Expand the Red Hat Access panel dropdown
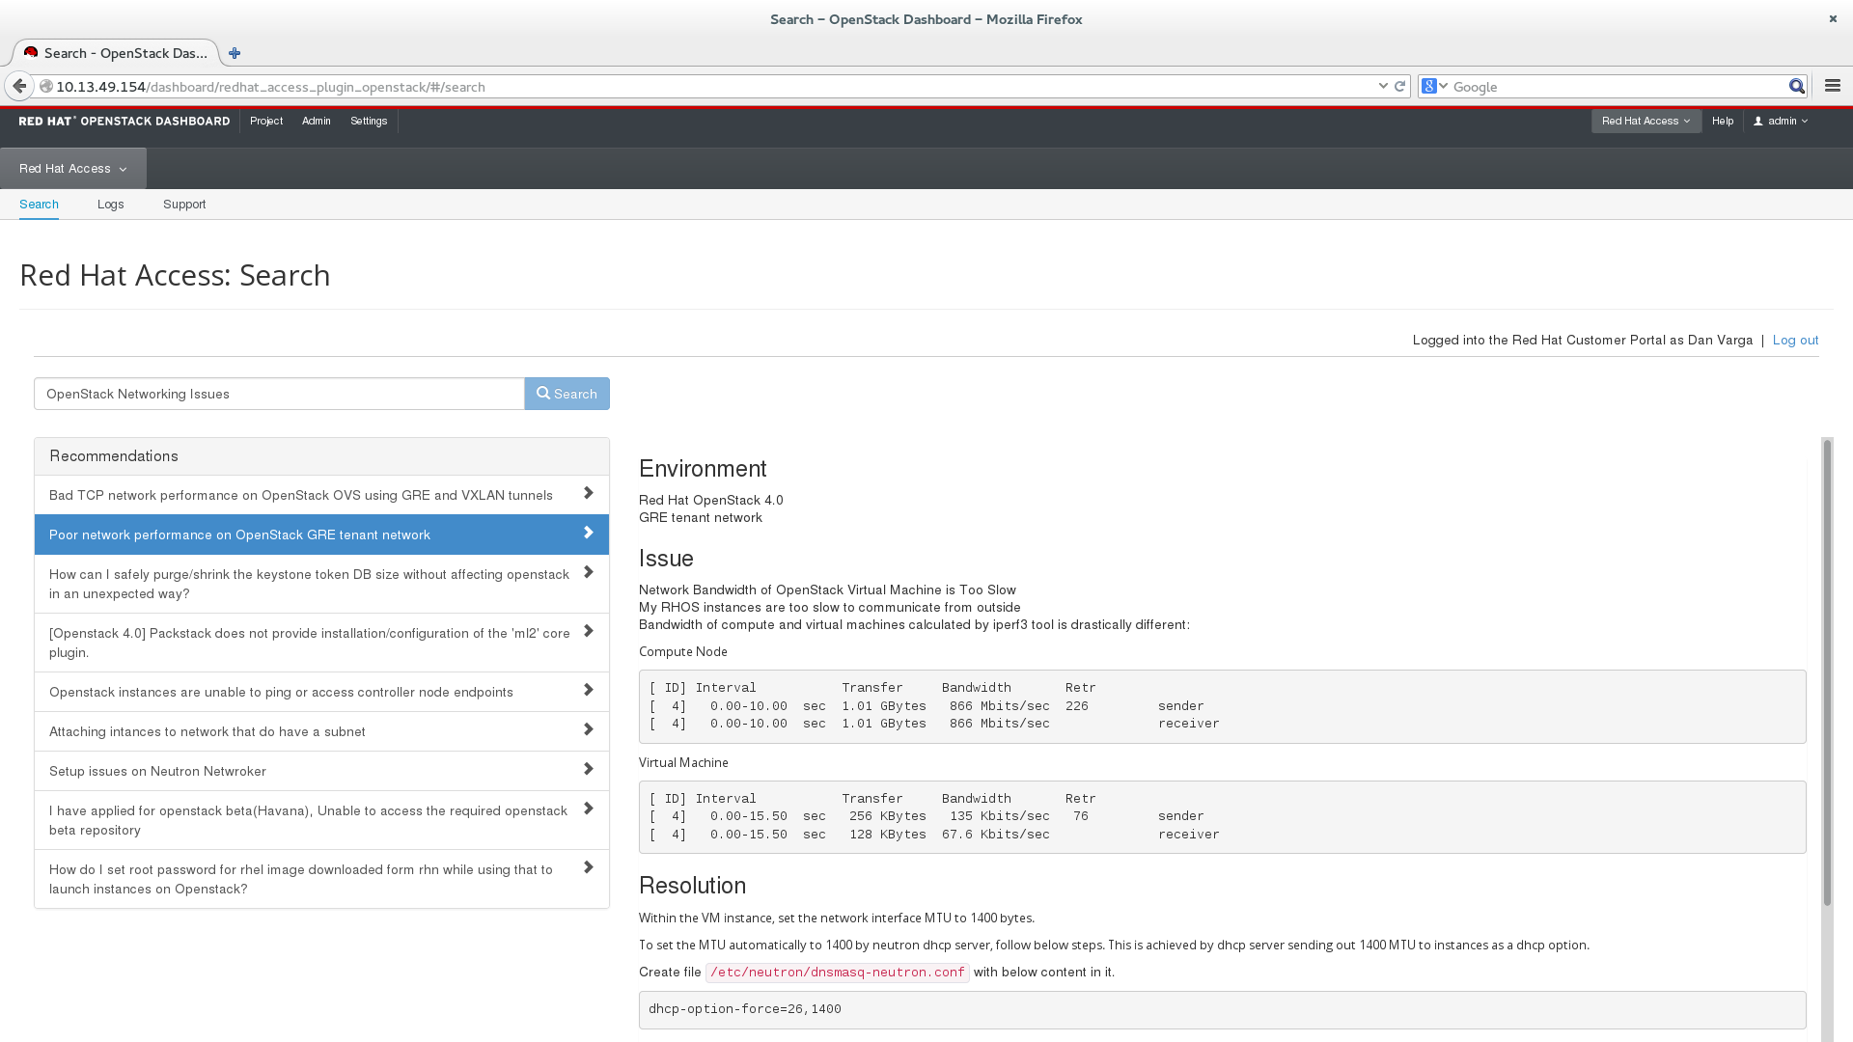 tap(73, 168)
